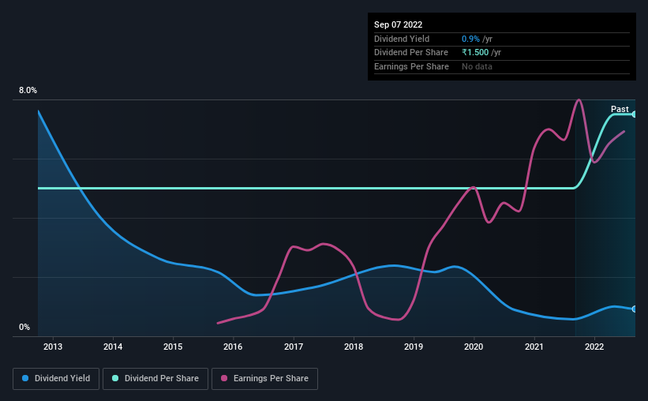Click the 0.9% Dividend Yield tooltip value
648x401 pixels.
coord(470,39)
